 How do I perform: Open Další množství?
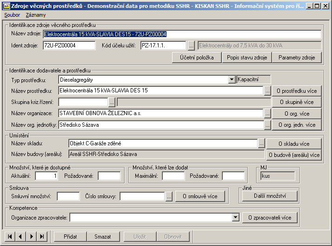pyautogui.click(x=270, y=196)
